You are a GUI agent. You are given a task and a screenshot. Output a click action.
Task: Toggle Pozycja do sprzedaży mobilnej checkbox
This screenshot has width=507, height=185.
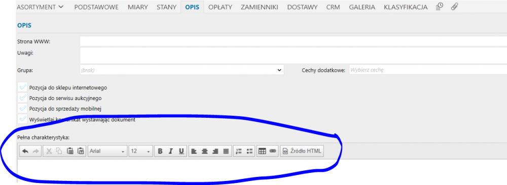[23, 108]
